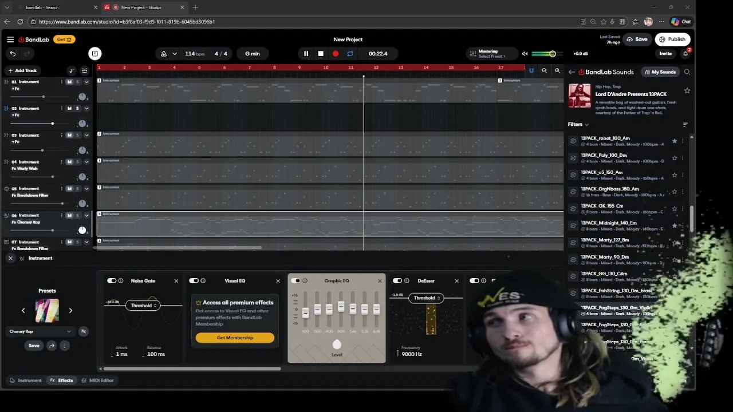Redo the last undone action
The image size is (733, 412).
[x=26, y=54]
